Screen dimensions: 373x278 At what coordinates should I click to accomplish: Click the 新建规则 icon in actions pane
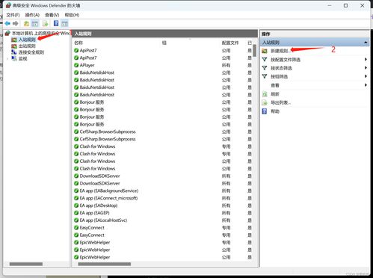click(265, 51)
